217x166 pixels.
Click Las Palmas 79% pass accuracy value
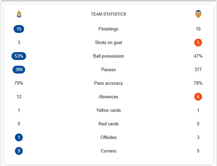point(19,83)
